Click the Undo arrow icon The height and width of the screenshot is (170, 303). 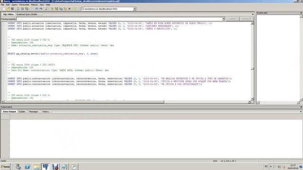(36, 9)
